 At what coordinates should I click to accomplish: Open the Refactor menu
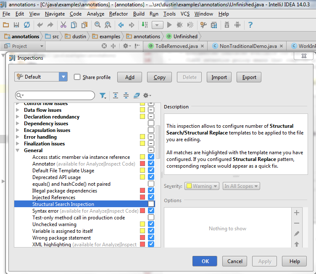click(x=118, y=14)
